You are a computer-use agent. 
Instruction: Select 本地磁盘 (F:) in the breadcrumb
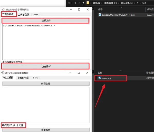(x=110, y=3)
